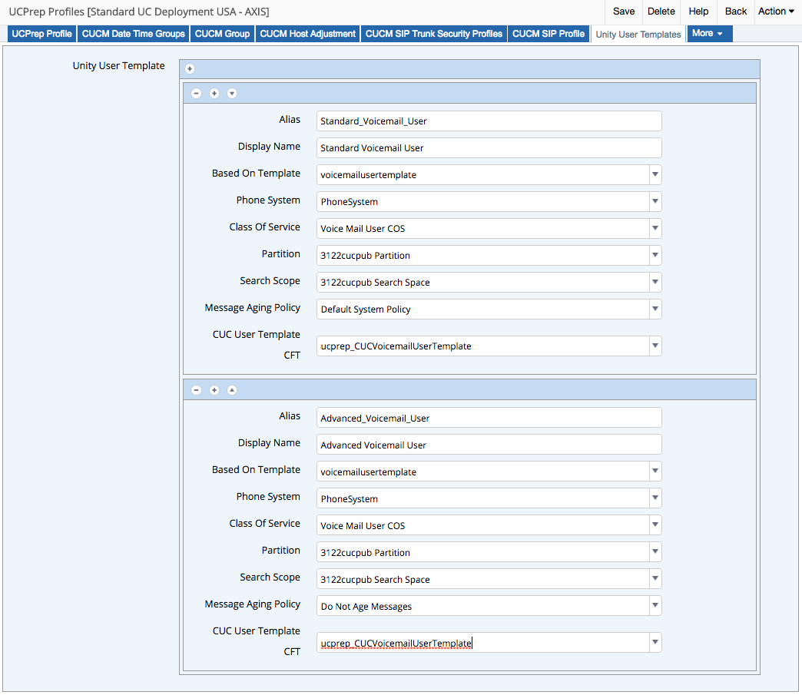The image size is (802, 695).
Task: Open the Action menu
Action: [x=776, y=12]
